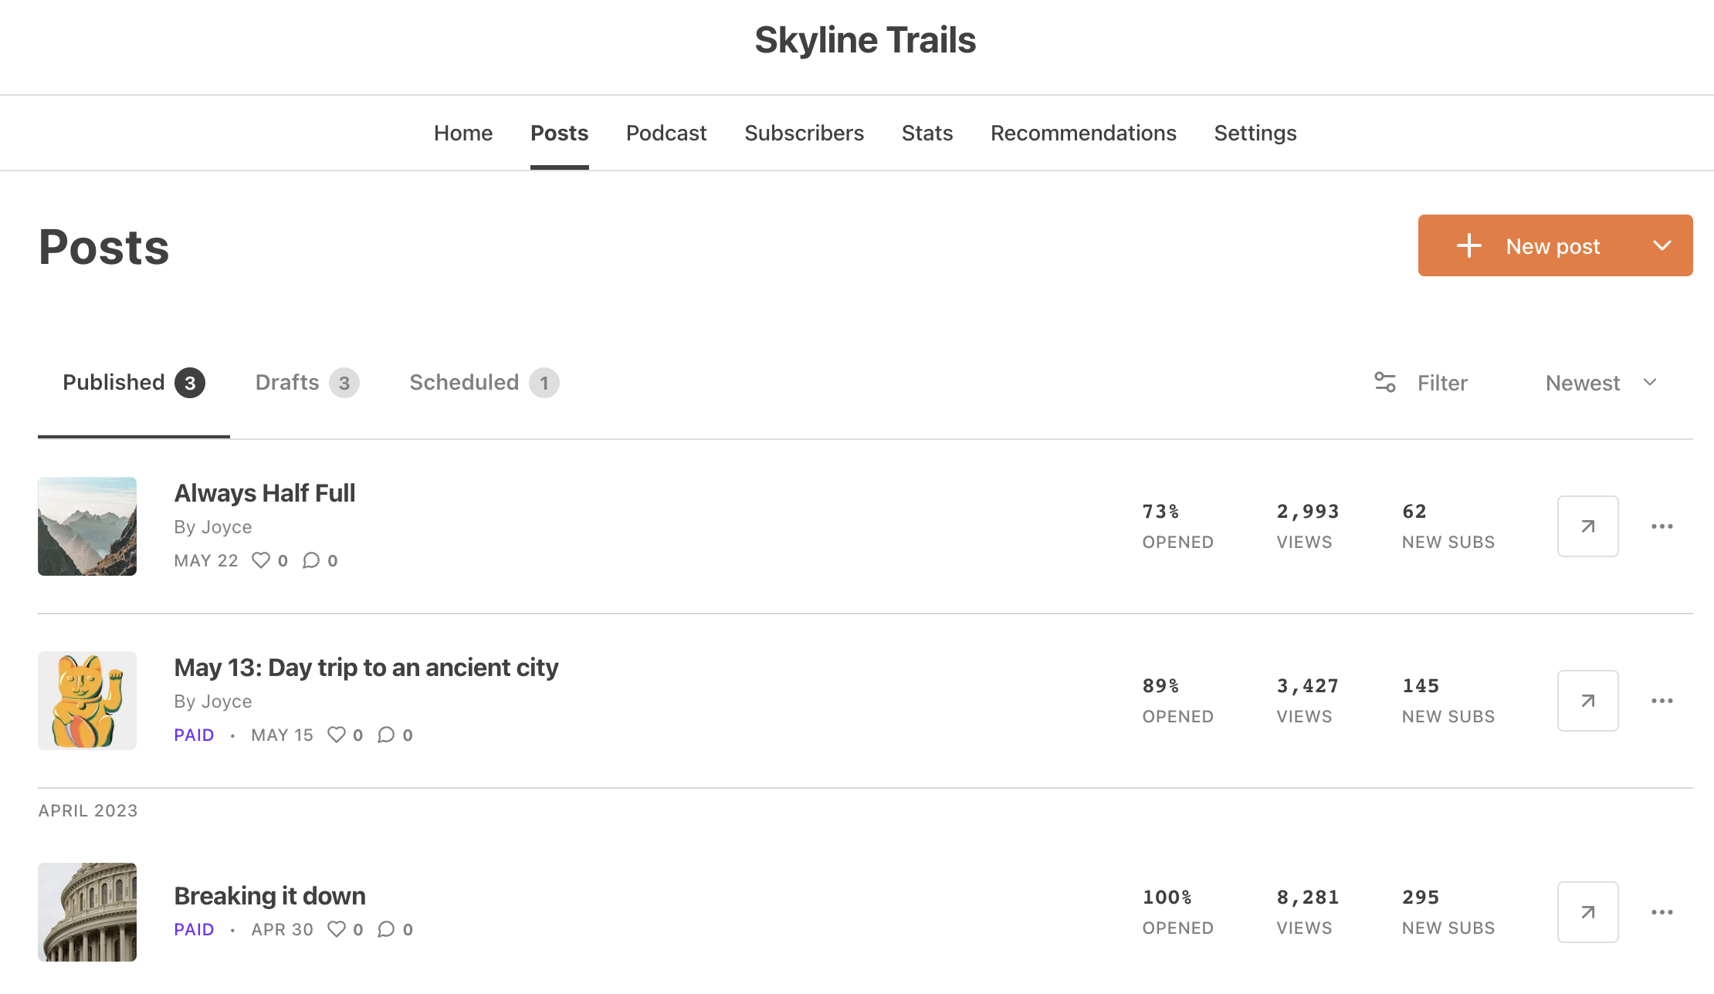
Task: Open the Stats navigation item
Action: [926, 133]
